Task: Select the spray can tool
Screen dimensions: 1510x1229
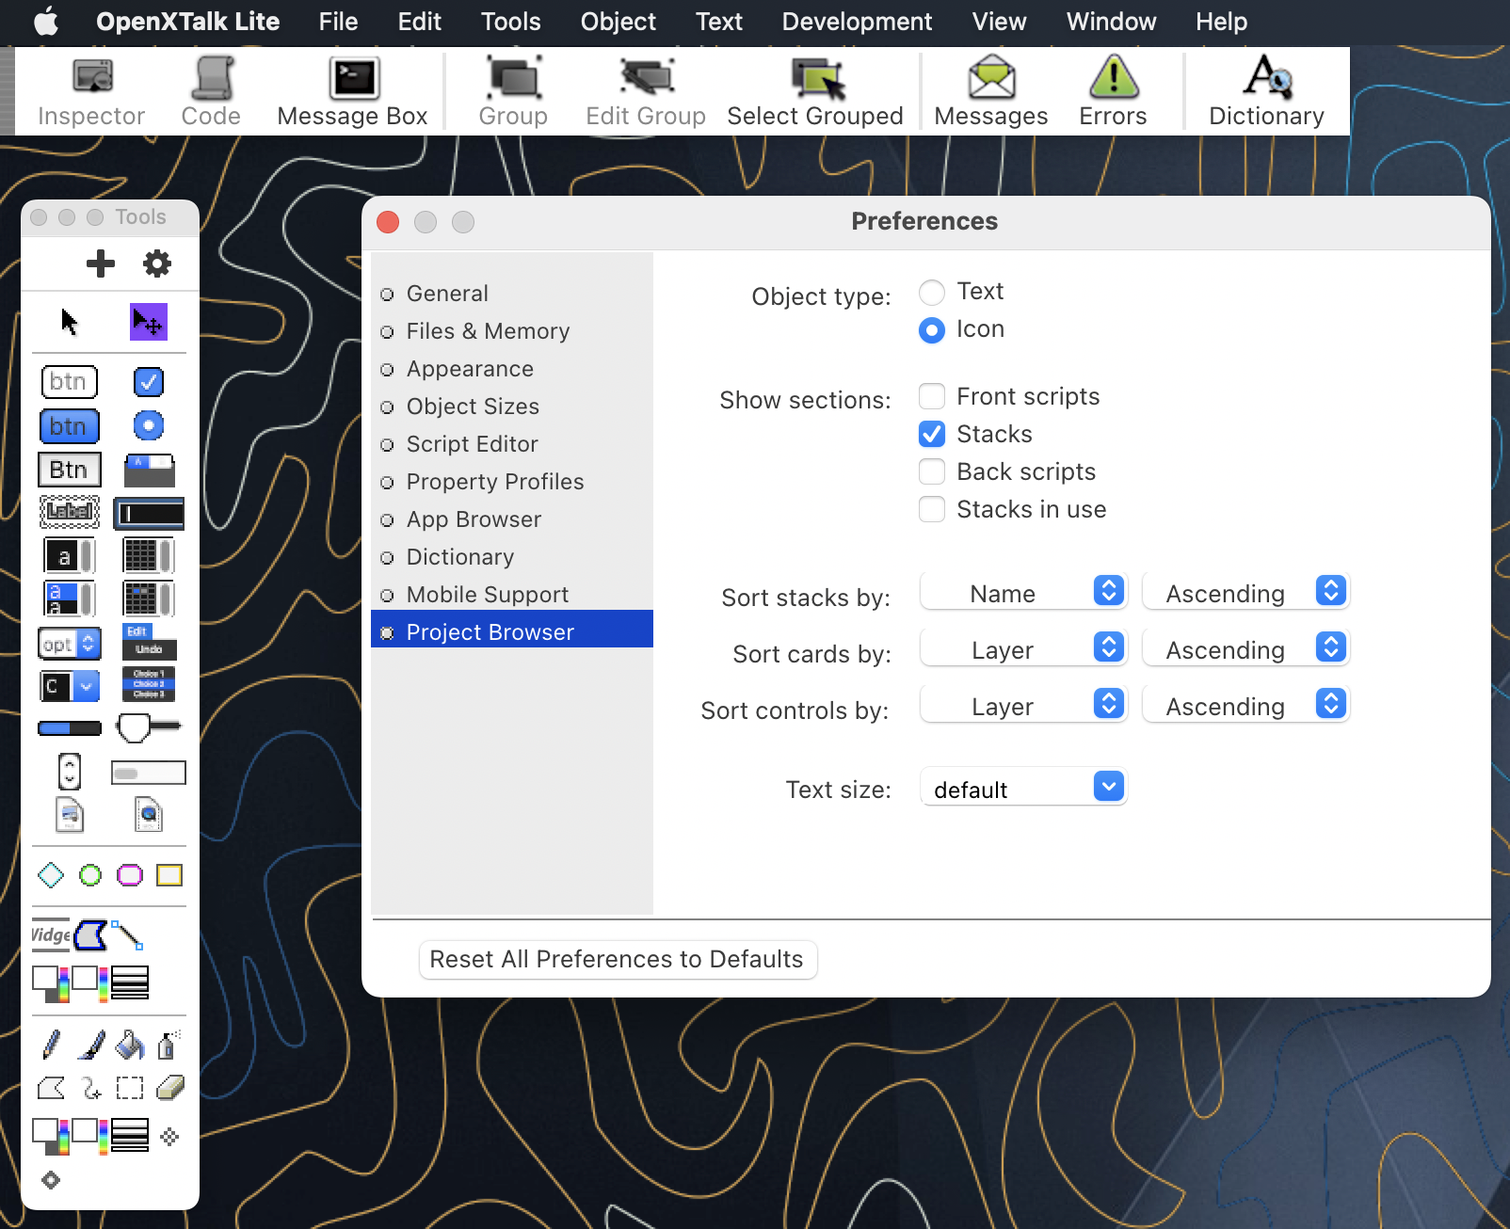Action: coord(169,1045)
